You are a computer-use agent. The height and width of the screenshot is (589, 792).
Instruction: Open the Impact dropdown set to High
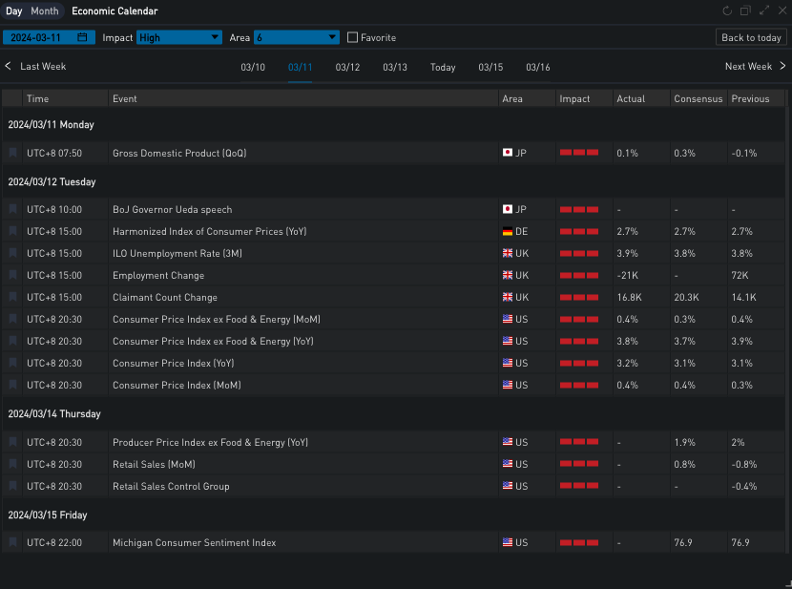(179, 37)
